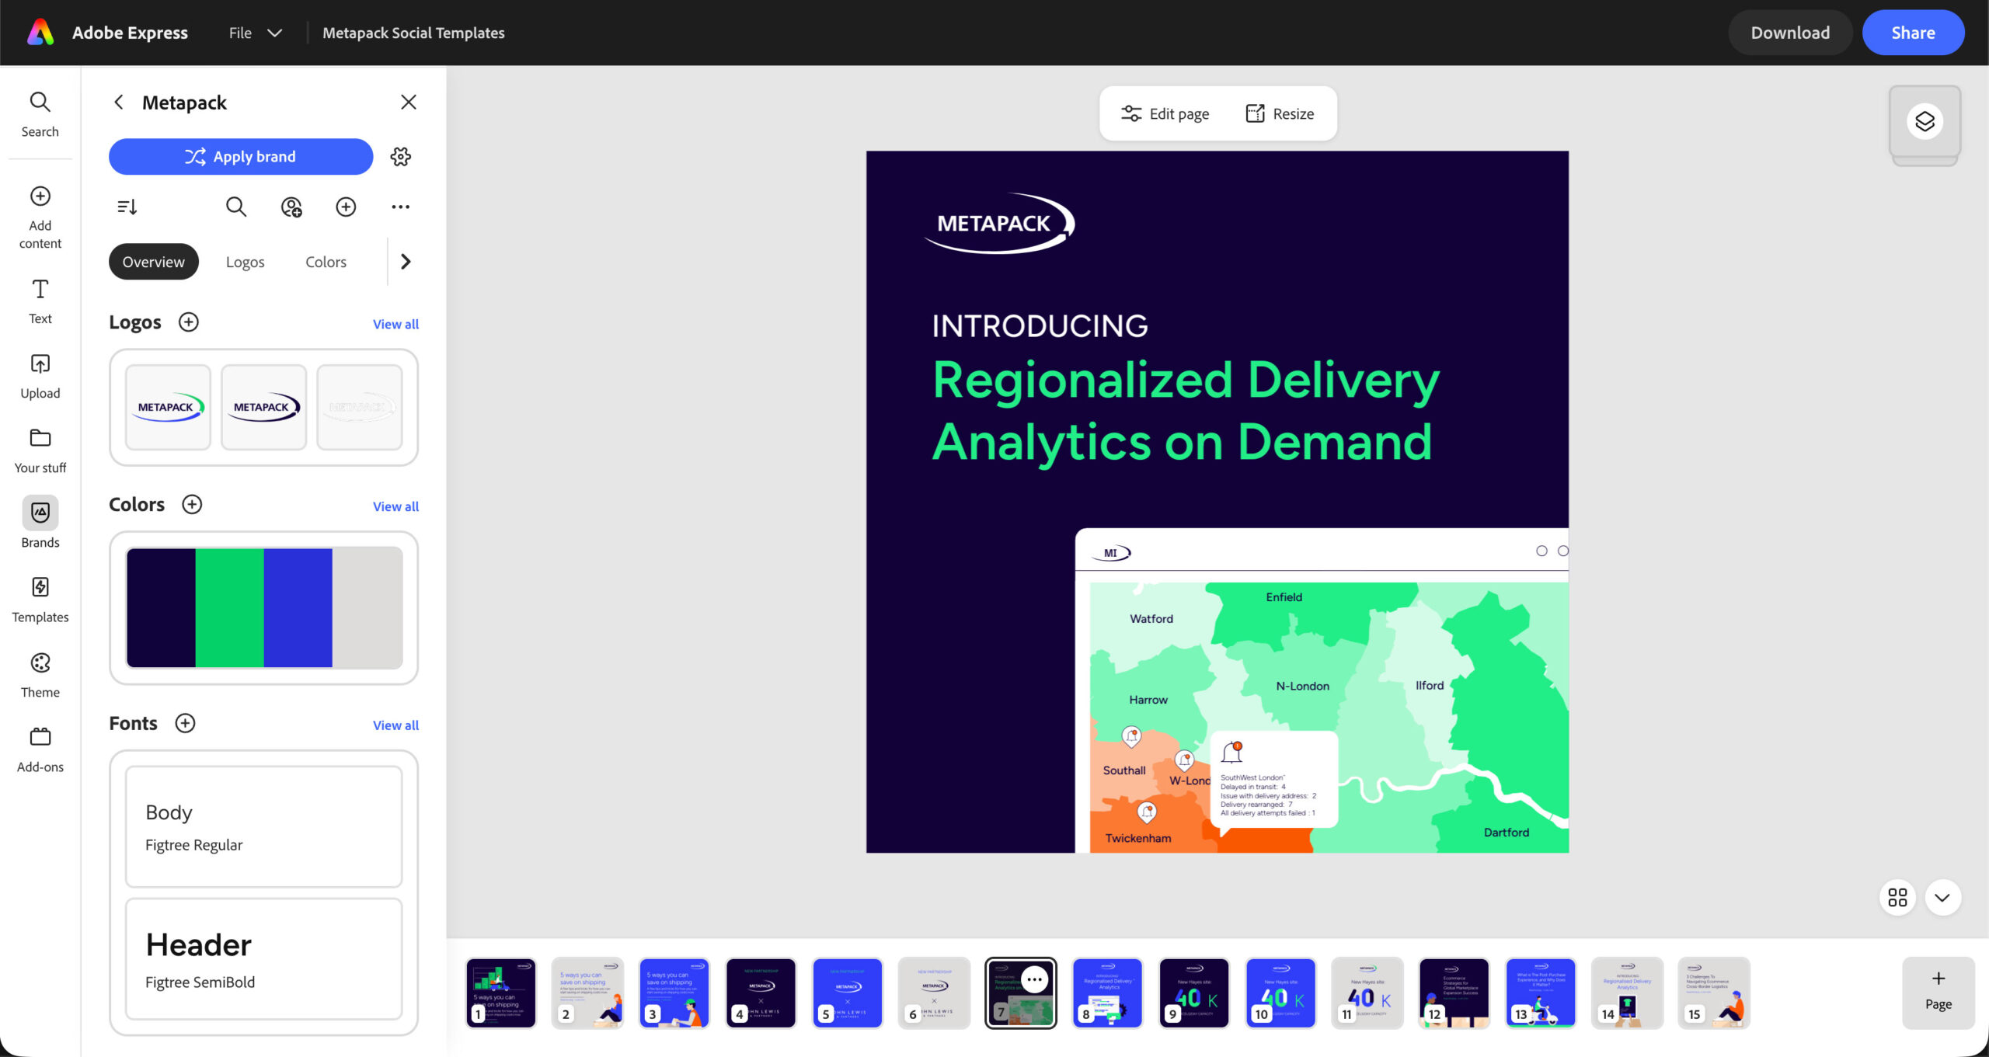Collapse the pages strip with the down chevron
Screen dimensions: 1989x1057
pyautogui.click(x=1942, y=898)
